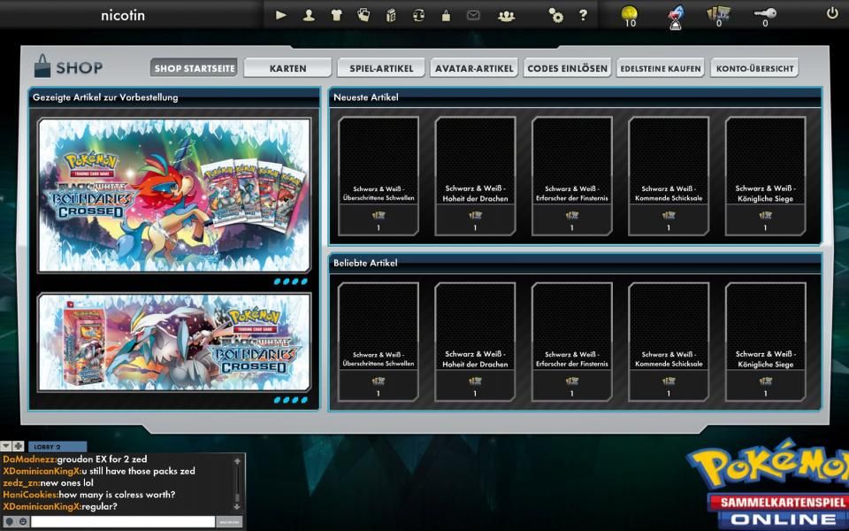This screenshot has height=531, width=849.
Task: Click the chat scrollbar thumb
Action: pos(237,496)
